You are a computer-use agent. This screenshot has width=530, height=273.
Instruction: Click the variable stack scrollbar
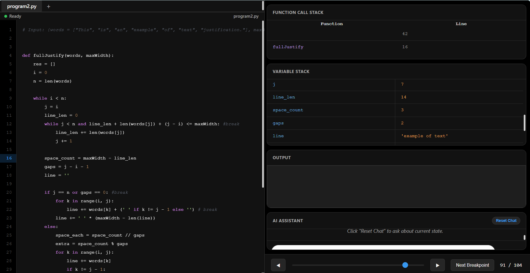coord(525,123)
